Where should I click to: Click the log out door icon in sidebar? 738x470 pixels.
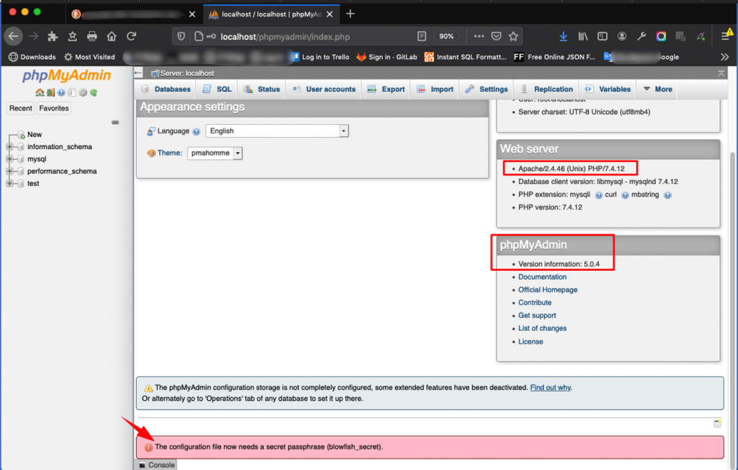pos(51,93)
